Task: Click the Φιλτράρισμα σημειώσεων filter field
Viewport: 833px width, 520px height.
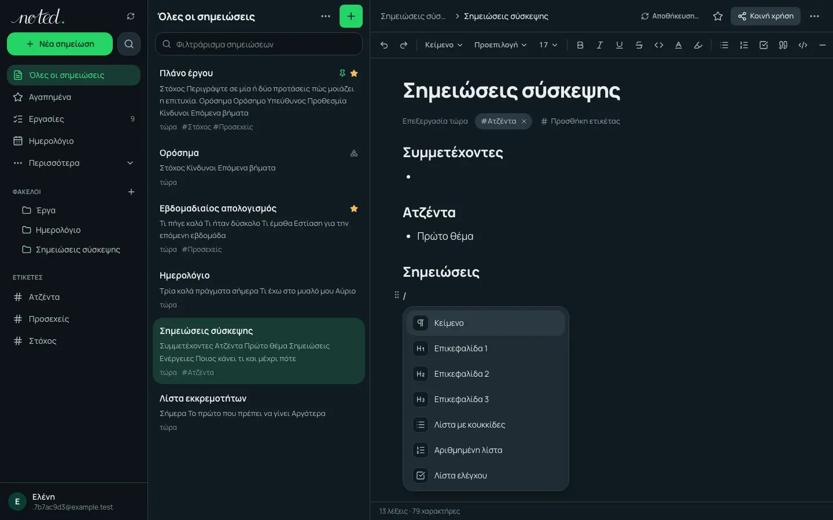Action: [x=259, y=44]
